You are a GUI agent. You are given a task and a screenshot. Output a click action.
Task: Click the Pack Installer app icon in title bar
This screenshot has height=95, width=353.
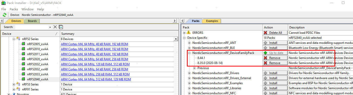click(x=3, y=3)
